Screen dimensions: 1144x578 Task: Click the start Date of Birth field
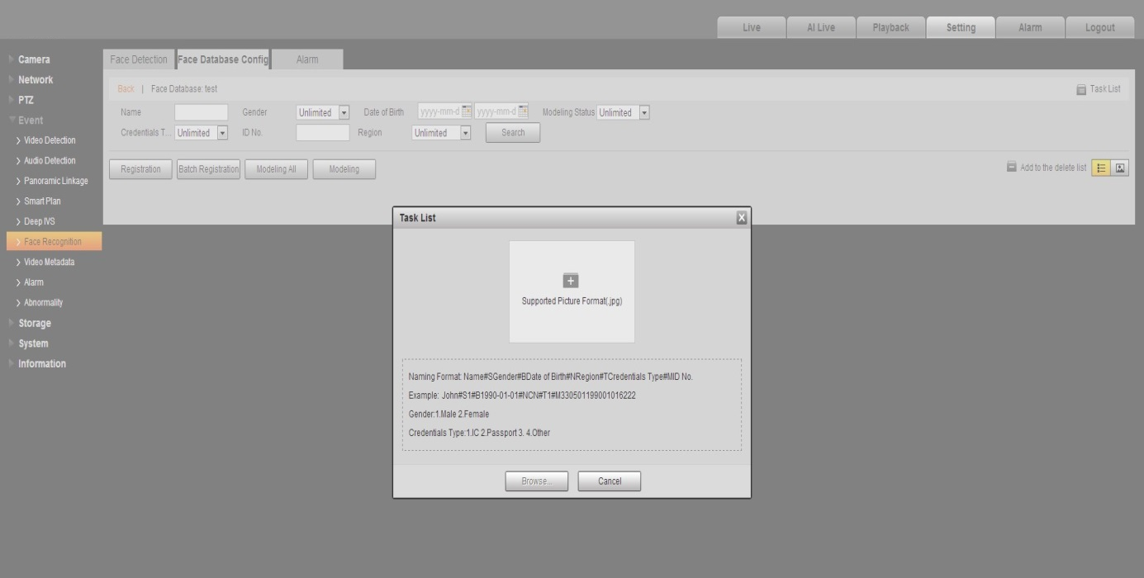pos(444,112)
